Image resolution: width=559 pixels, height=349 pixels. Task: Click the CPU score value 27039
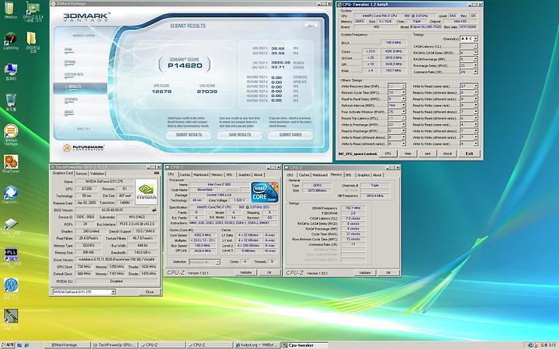pyautogui.click(x=207, y=92)
